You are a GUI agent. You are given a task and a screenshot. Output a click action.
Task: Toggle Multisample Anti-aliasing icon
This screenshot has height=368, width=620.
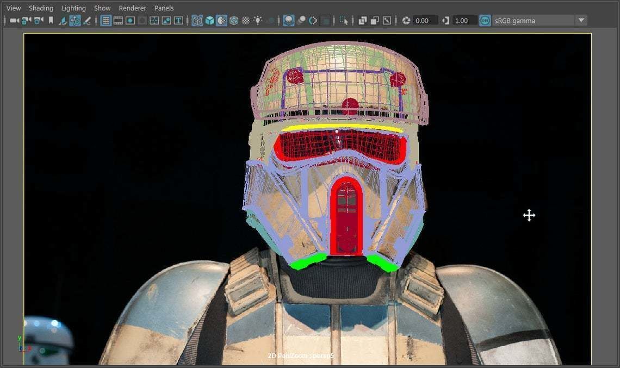point(313,21)
